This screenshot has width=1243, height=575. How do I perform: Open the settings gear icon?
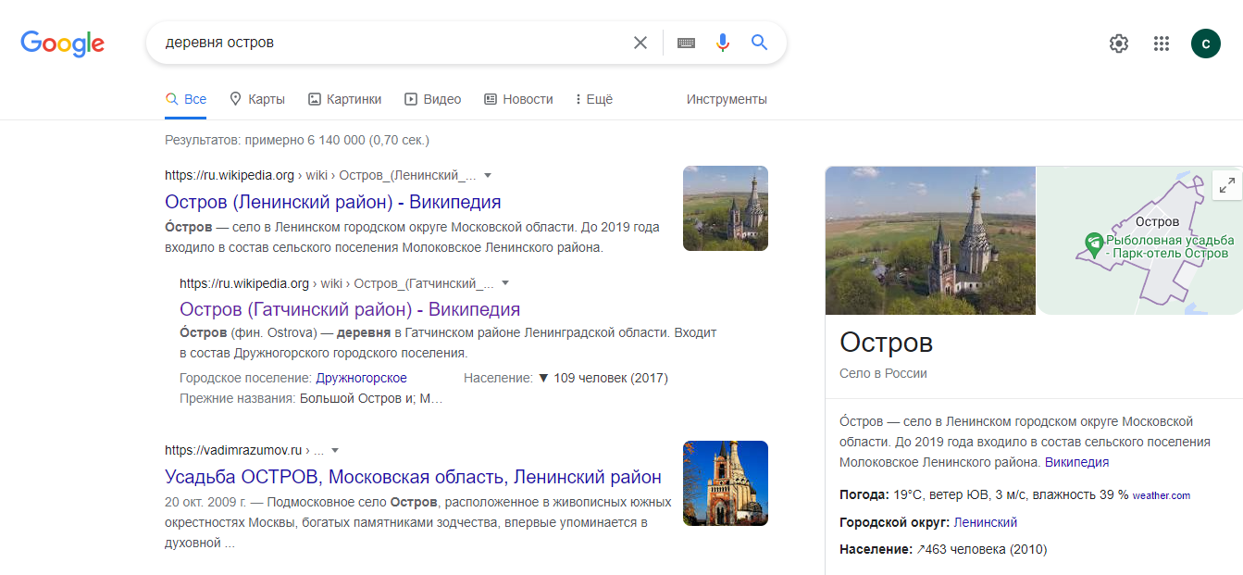click(1119, 44)
